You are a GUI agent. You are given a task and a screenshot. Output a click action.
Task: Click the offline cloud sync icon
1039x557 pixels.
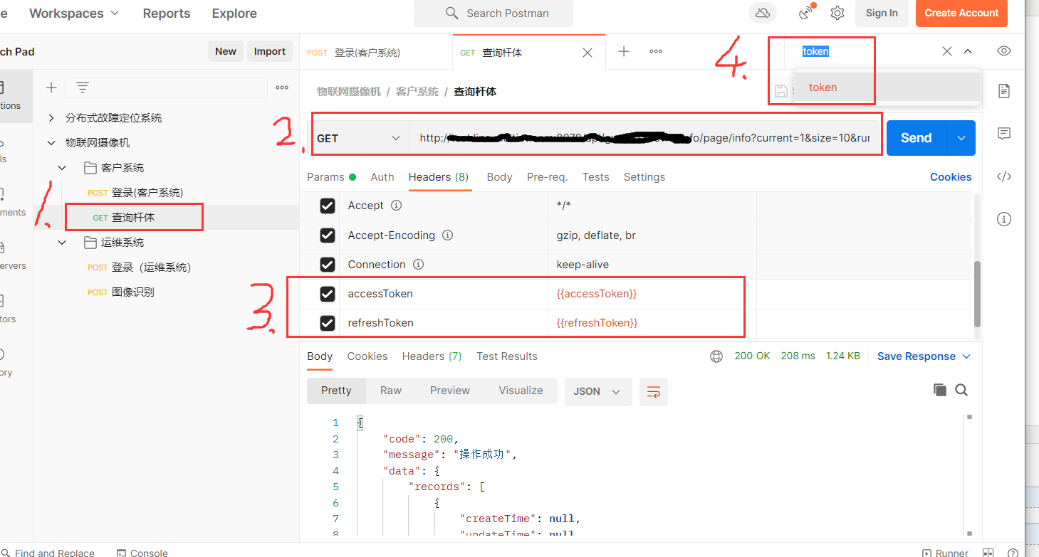[x=763, y=13]
